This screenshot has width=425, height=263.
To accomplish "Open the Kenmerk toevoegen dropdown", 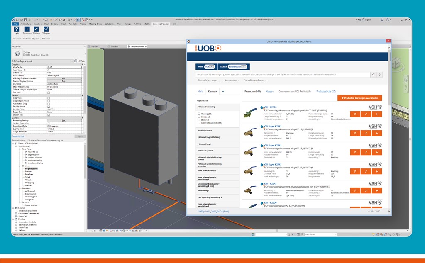I will click(209, 80).
